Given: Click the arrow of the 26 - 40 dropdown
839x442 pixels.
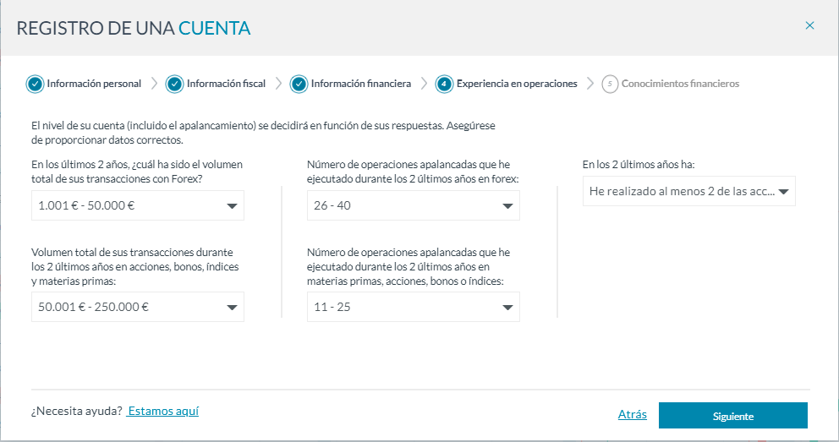Looking at the screenshot, I should (507, 205).
